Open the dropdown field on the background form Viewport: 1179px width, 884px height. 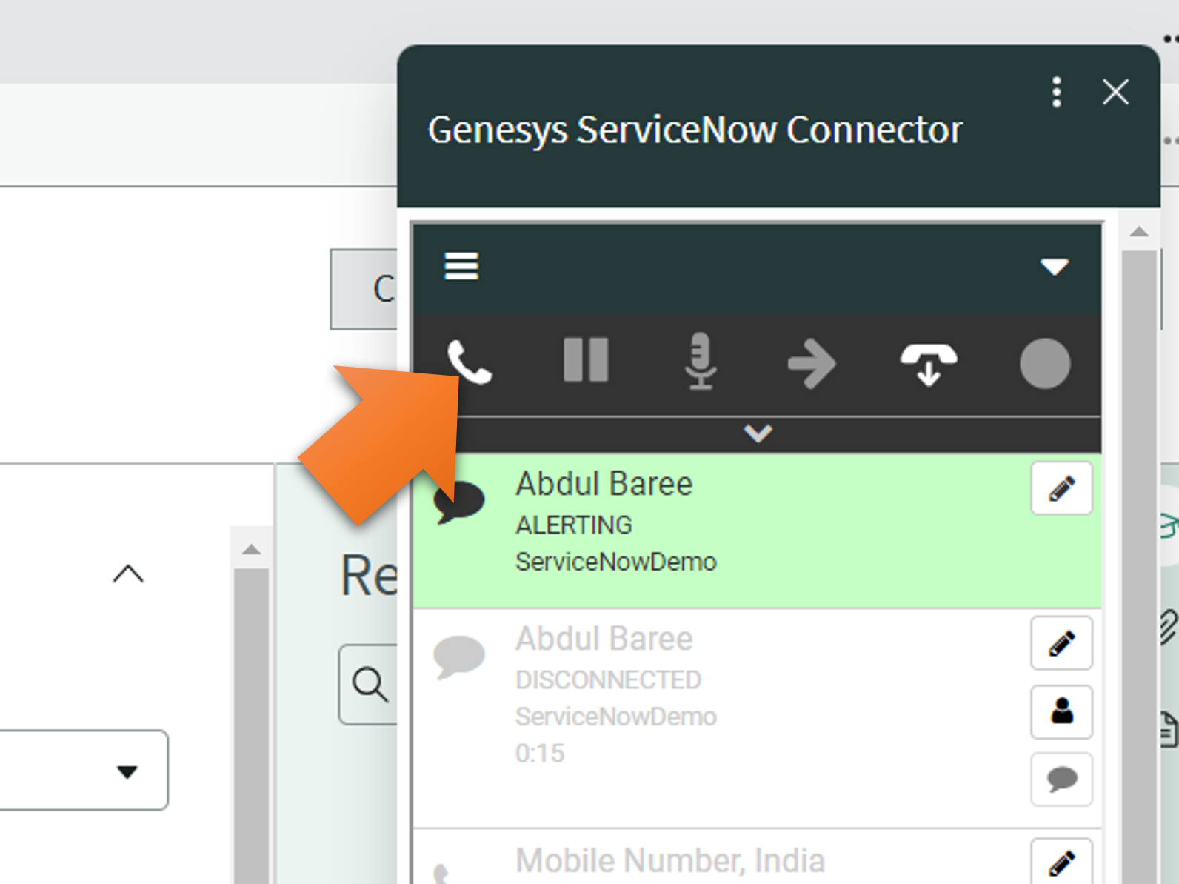(x=84, y=770)
